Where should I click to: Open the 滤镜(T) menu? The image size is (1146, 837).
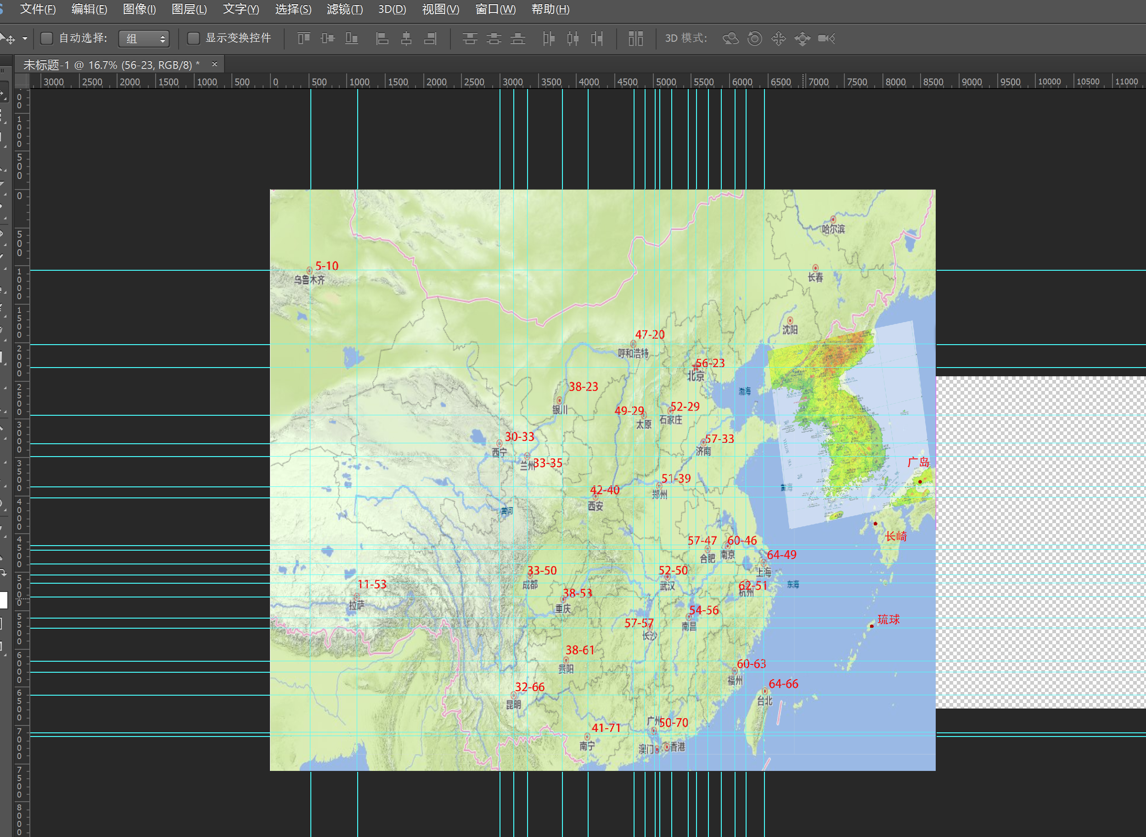tap(345, 9)
